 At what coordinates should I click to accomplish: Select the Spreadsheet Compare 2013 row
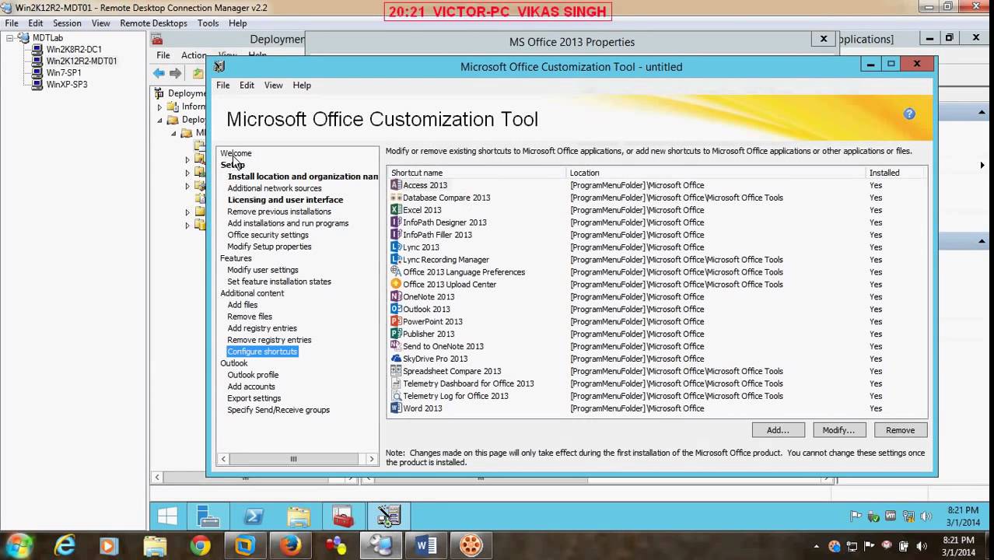656,371
